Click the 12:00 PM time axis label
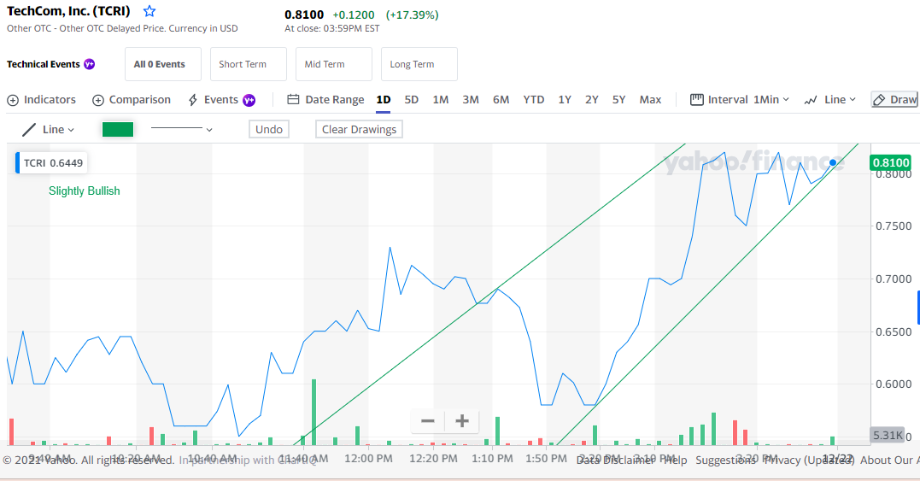Image resolution: width=920 pixels, height=481 pixels. point(368,458)
